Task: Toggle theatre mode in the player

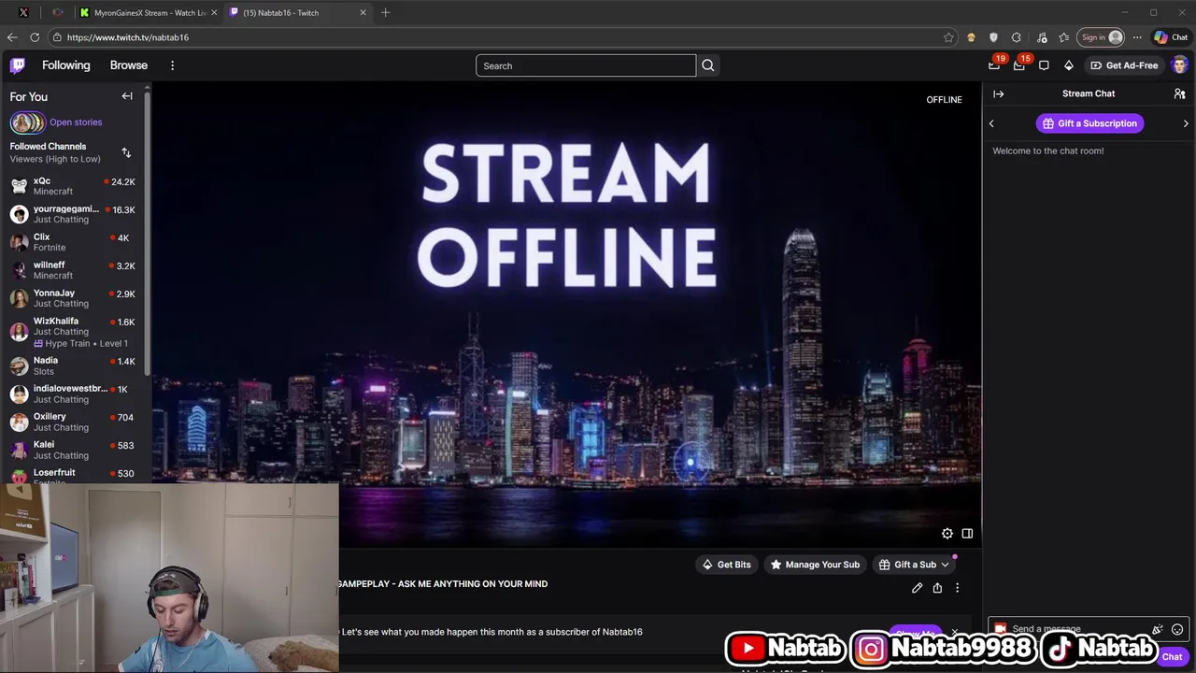Action: pyautogui.click(x=967, y=534)
